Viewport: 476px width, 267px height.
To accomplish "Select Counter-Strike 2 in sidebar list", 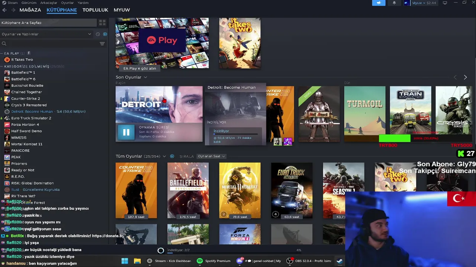I will click(25, 99).
